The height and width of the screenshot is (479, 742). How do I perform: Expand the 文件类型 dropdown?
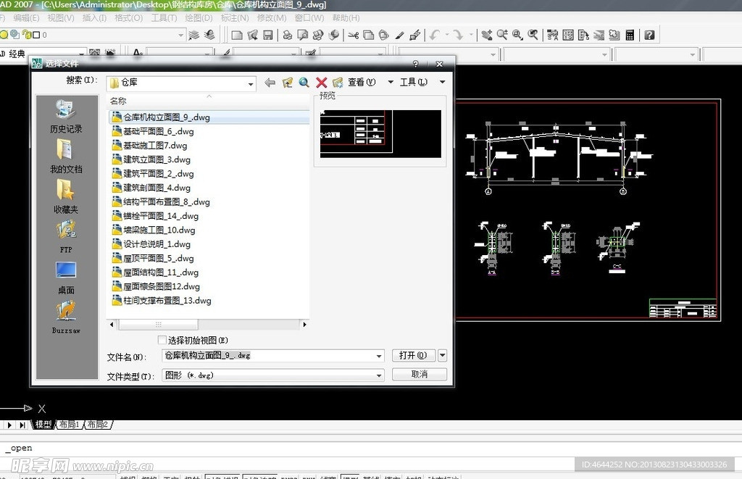pyautogui.click(x=379, y=375)
